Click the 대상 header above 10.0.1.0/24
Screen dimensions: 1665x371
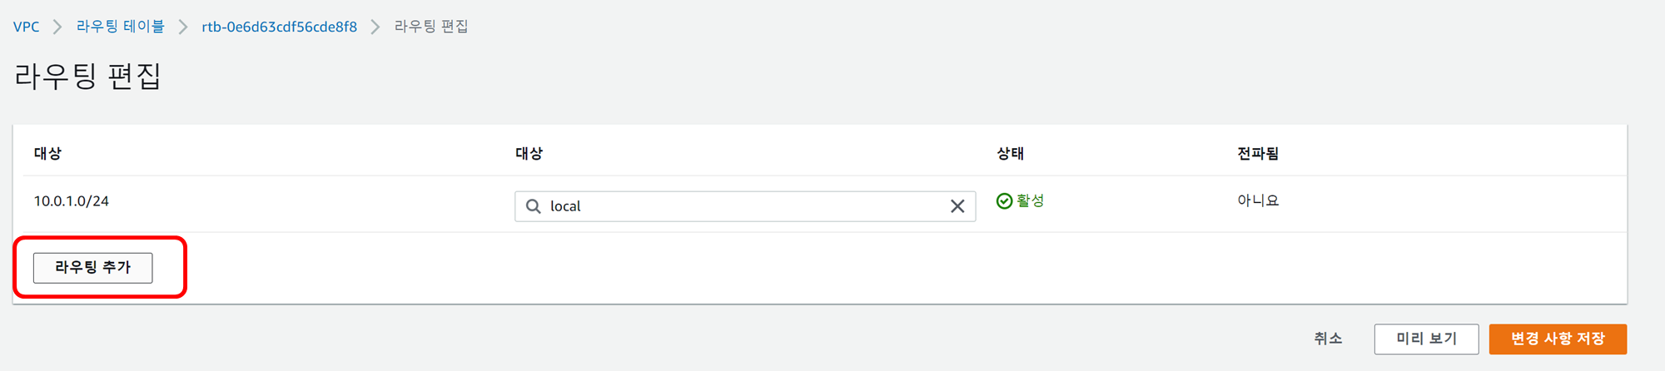[x=47, y=153]
